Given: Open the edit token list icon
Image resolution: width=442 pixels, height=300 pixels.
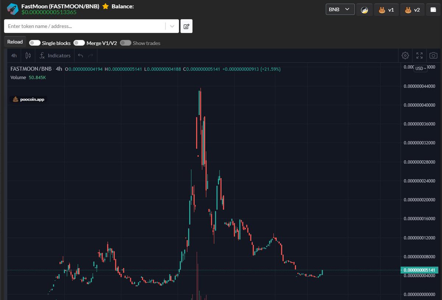Looking at the screenshot, I should pos(186,26).
